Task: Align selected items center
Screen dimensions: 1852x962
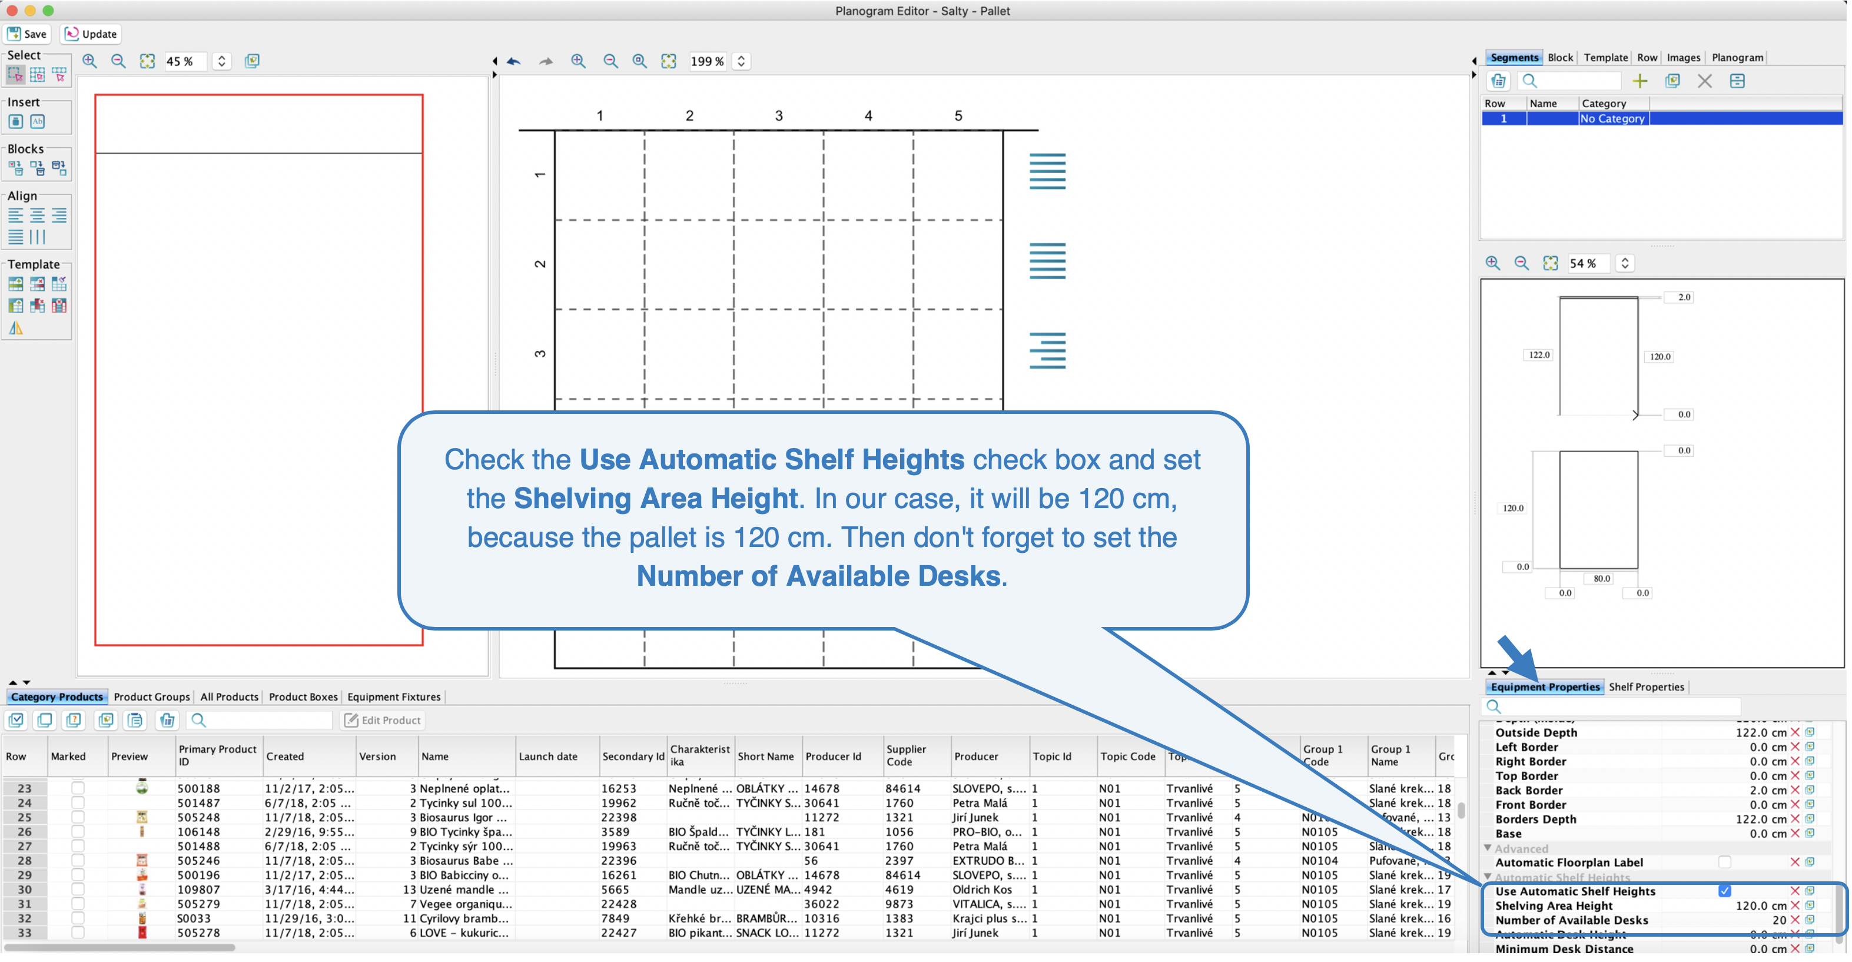Action: pos(38,215)
